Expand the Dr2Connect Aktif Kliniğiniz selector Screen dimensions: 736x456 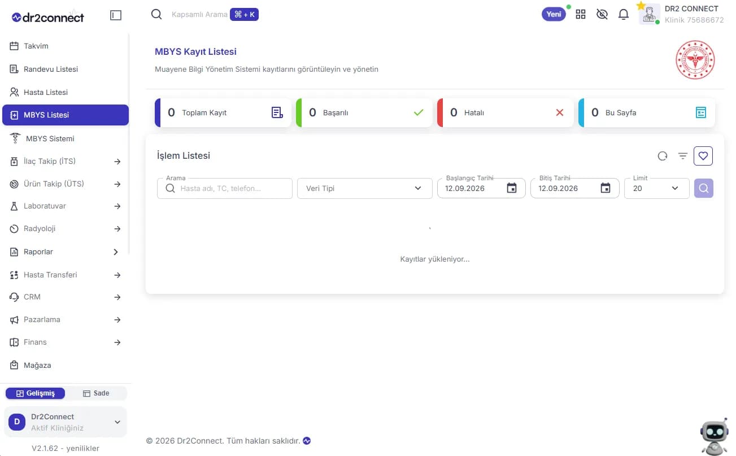point(66,422)
